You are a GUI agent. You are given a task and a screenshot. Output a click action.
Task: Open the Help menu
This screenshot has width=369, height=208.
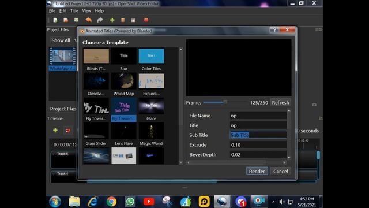(x=99, y=11)
